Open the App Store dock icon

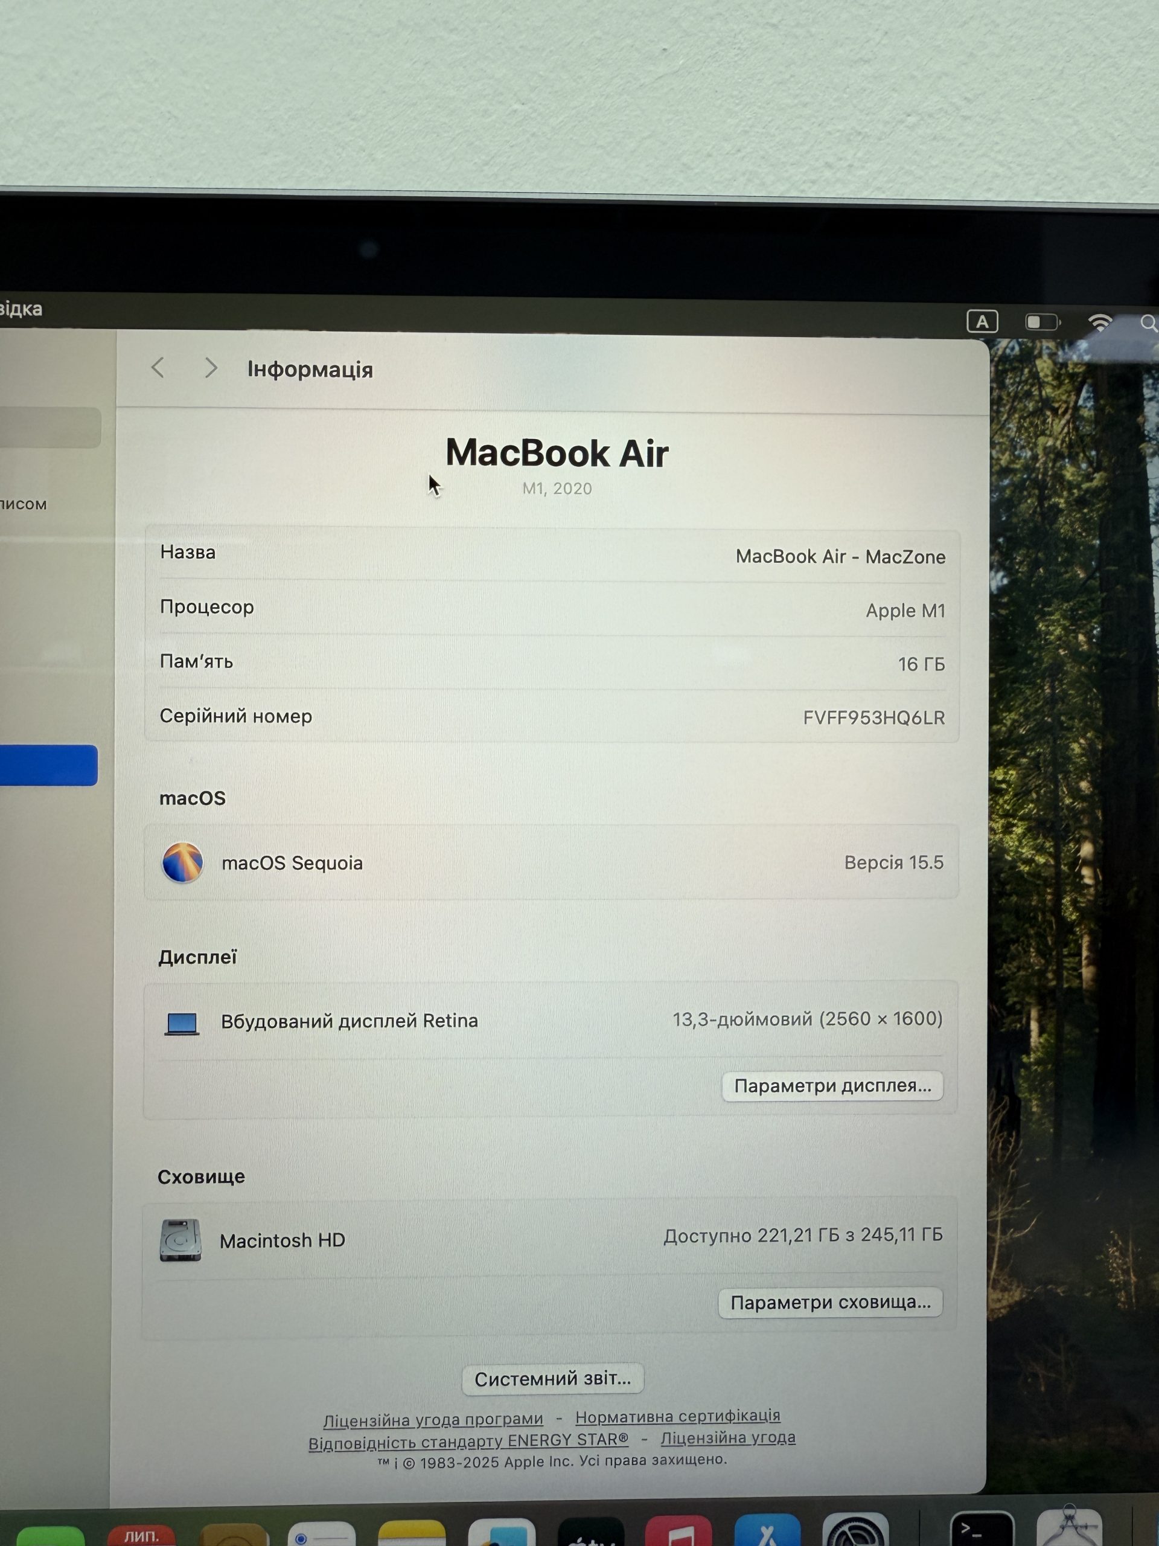click(767, 1530)
